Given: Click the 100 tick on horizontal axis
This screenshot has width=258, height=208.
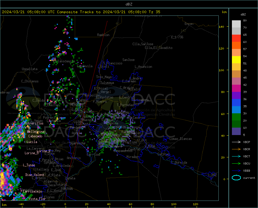Looking at the screenshot, I should pos(174,204).
